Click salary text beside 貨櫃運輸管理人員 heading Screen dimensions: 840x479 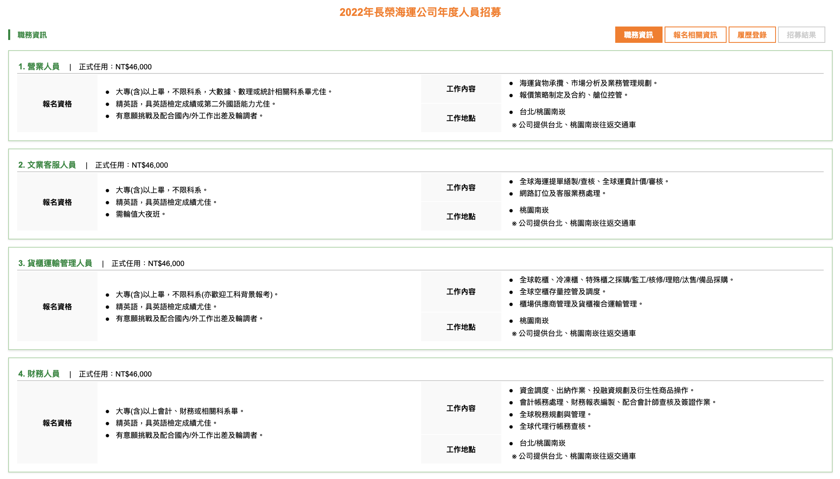[148, 264]
